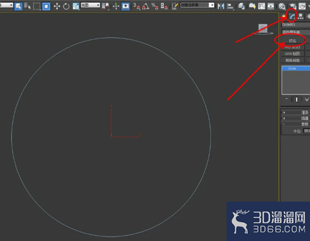310x241 pixels.
Task: Toggle Spinner Snap
Action: [164, 6]
